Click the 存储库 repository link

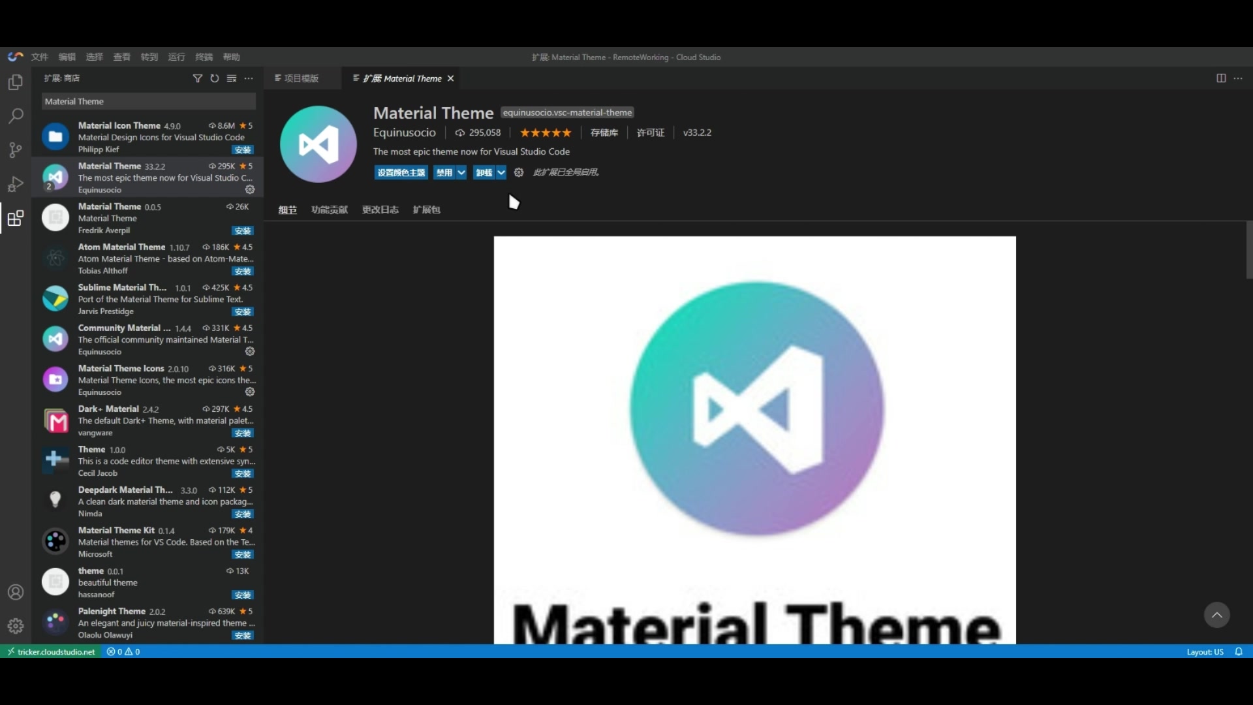coord(604,133)
